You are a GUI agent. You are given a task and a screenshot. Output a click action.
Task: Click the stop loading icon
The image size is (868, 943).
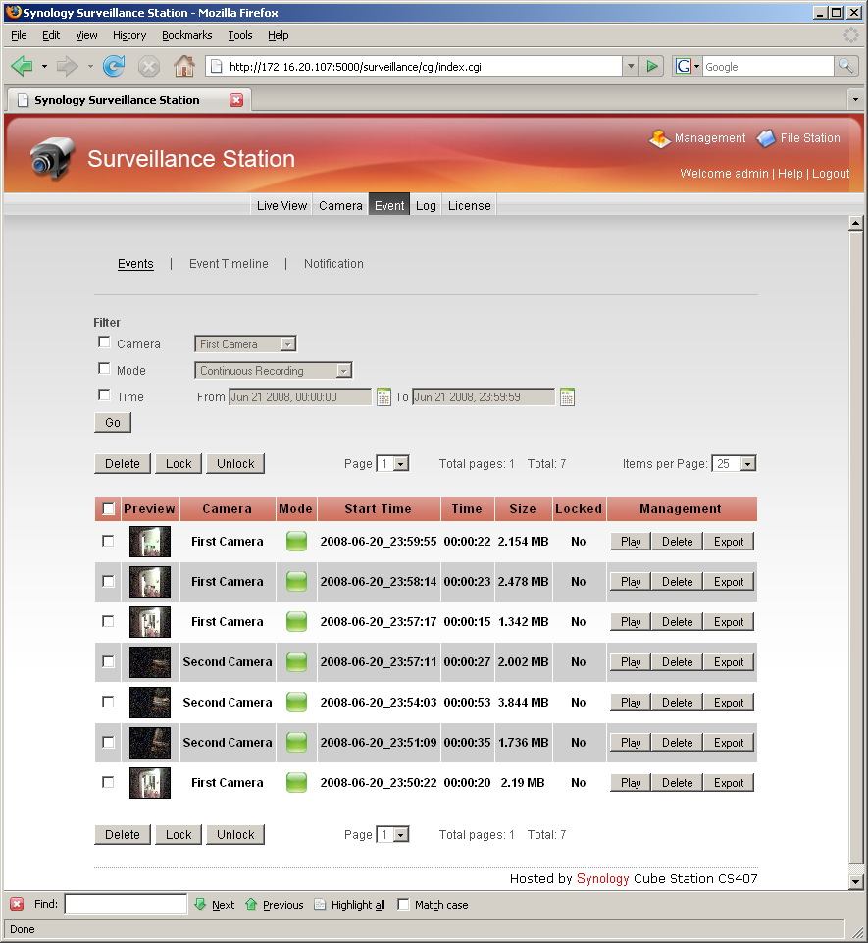[x=148, y=66]
